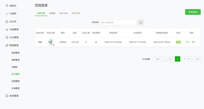
Task: Click the green 添加活动 button
Action: (x=193, y=12)
